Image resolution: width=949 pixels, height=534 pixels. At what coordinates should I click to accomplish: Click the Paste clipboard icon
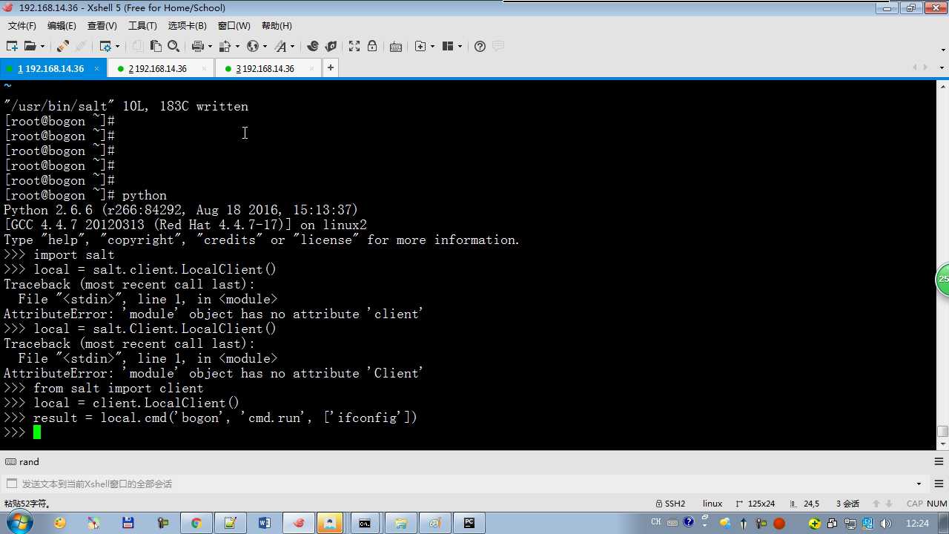click(x=156, y=46)
